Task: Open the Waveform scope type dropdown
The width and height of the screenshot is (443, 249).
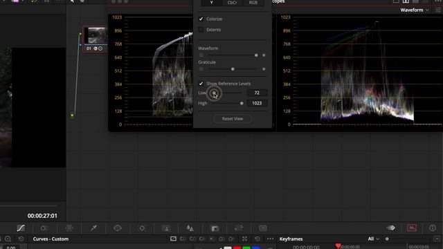Action: click(415, 10)
